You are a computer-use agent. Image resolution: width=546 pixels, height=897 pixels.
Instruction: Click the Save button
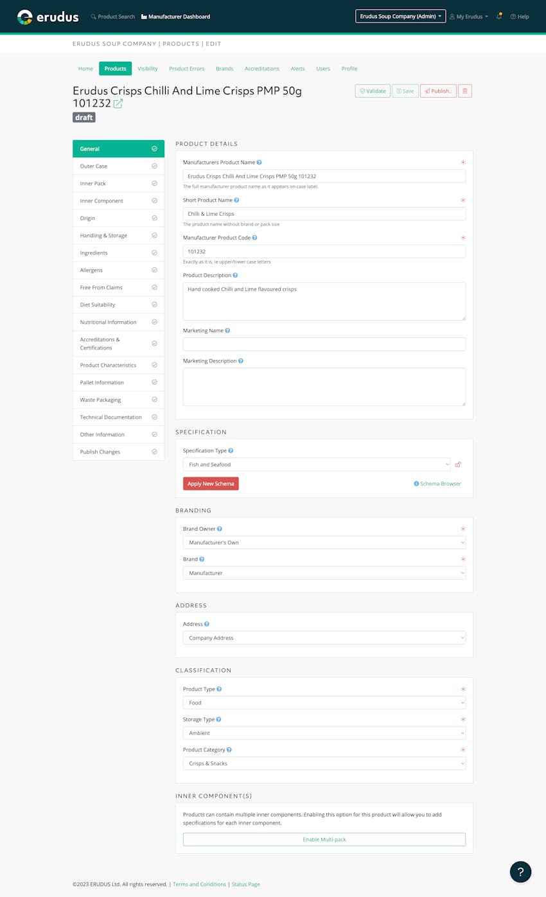tap(405, 91)
